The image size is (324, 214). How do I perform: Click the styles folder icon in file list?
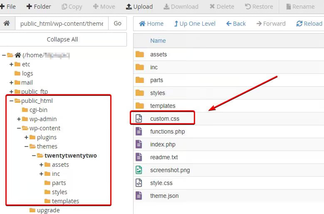pos(140,93)
